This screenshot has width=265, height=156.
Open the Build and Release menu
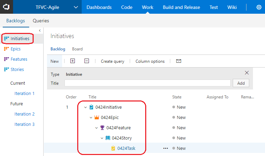182,7
